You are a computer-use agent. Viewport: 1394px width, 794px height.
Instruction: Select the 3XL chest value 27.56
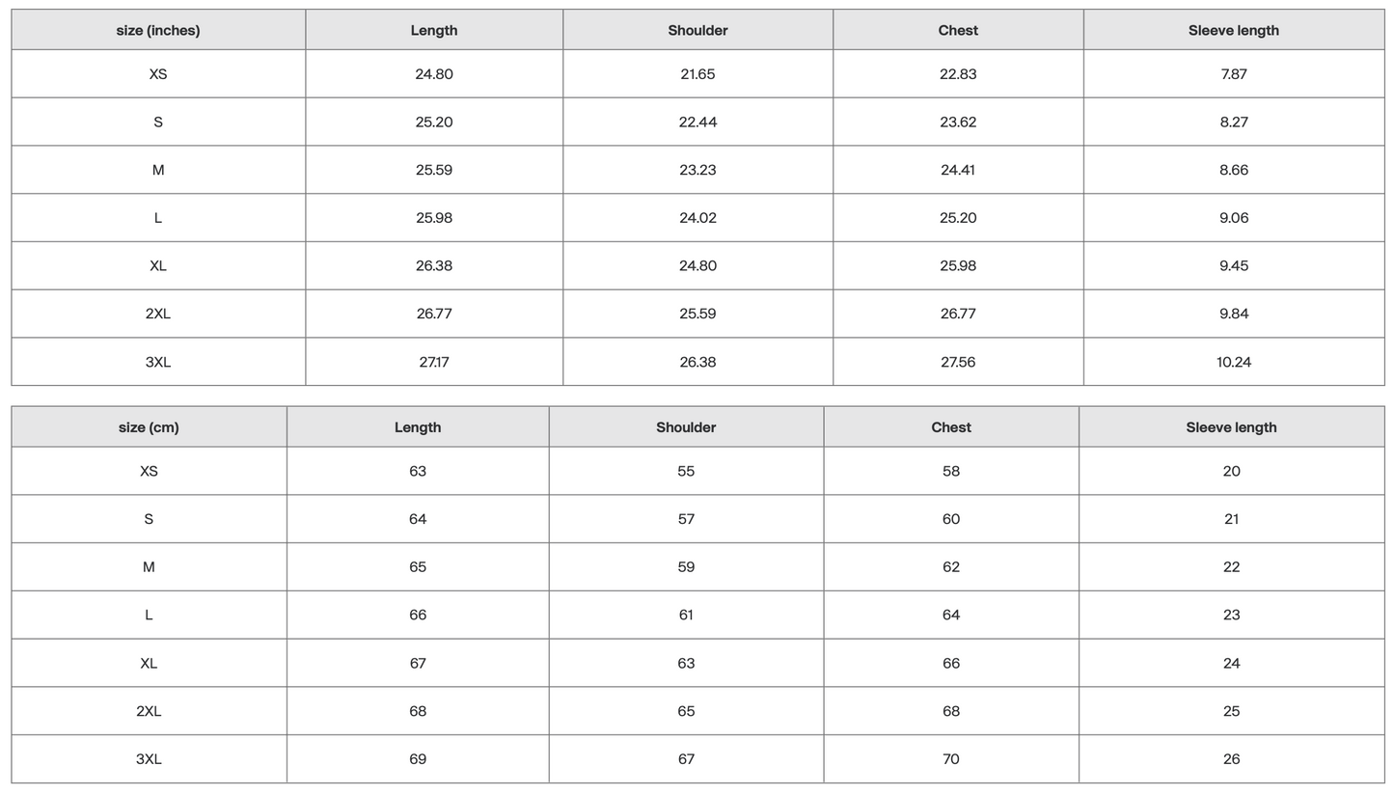(x=958, y=363)
